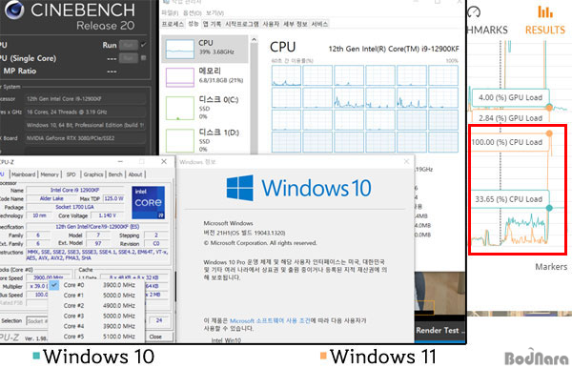572x368 pixels.
Task: Select the 디스크 0(C:) graph thumbnail
Action: tap(180, 109)
